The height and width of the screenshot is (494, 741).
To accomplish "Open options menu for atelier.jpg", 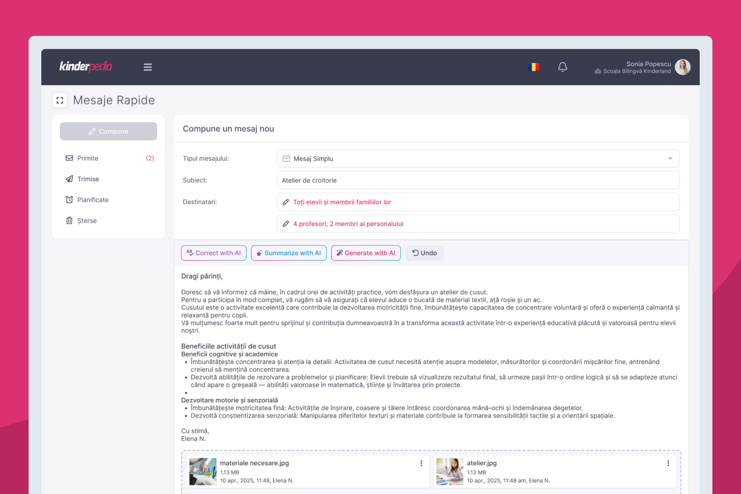I will click(x=668, y=463).
